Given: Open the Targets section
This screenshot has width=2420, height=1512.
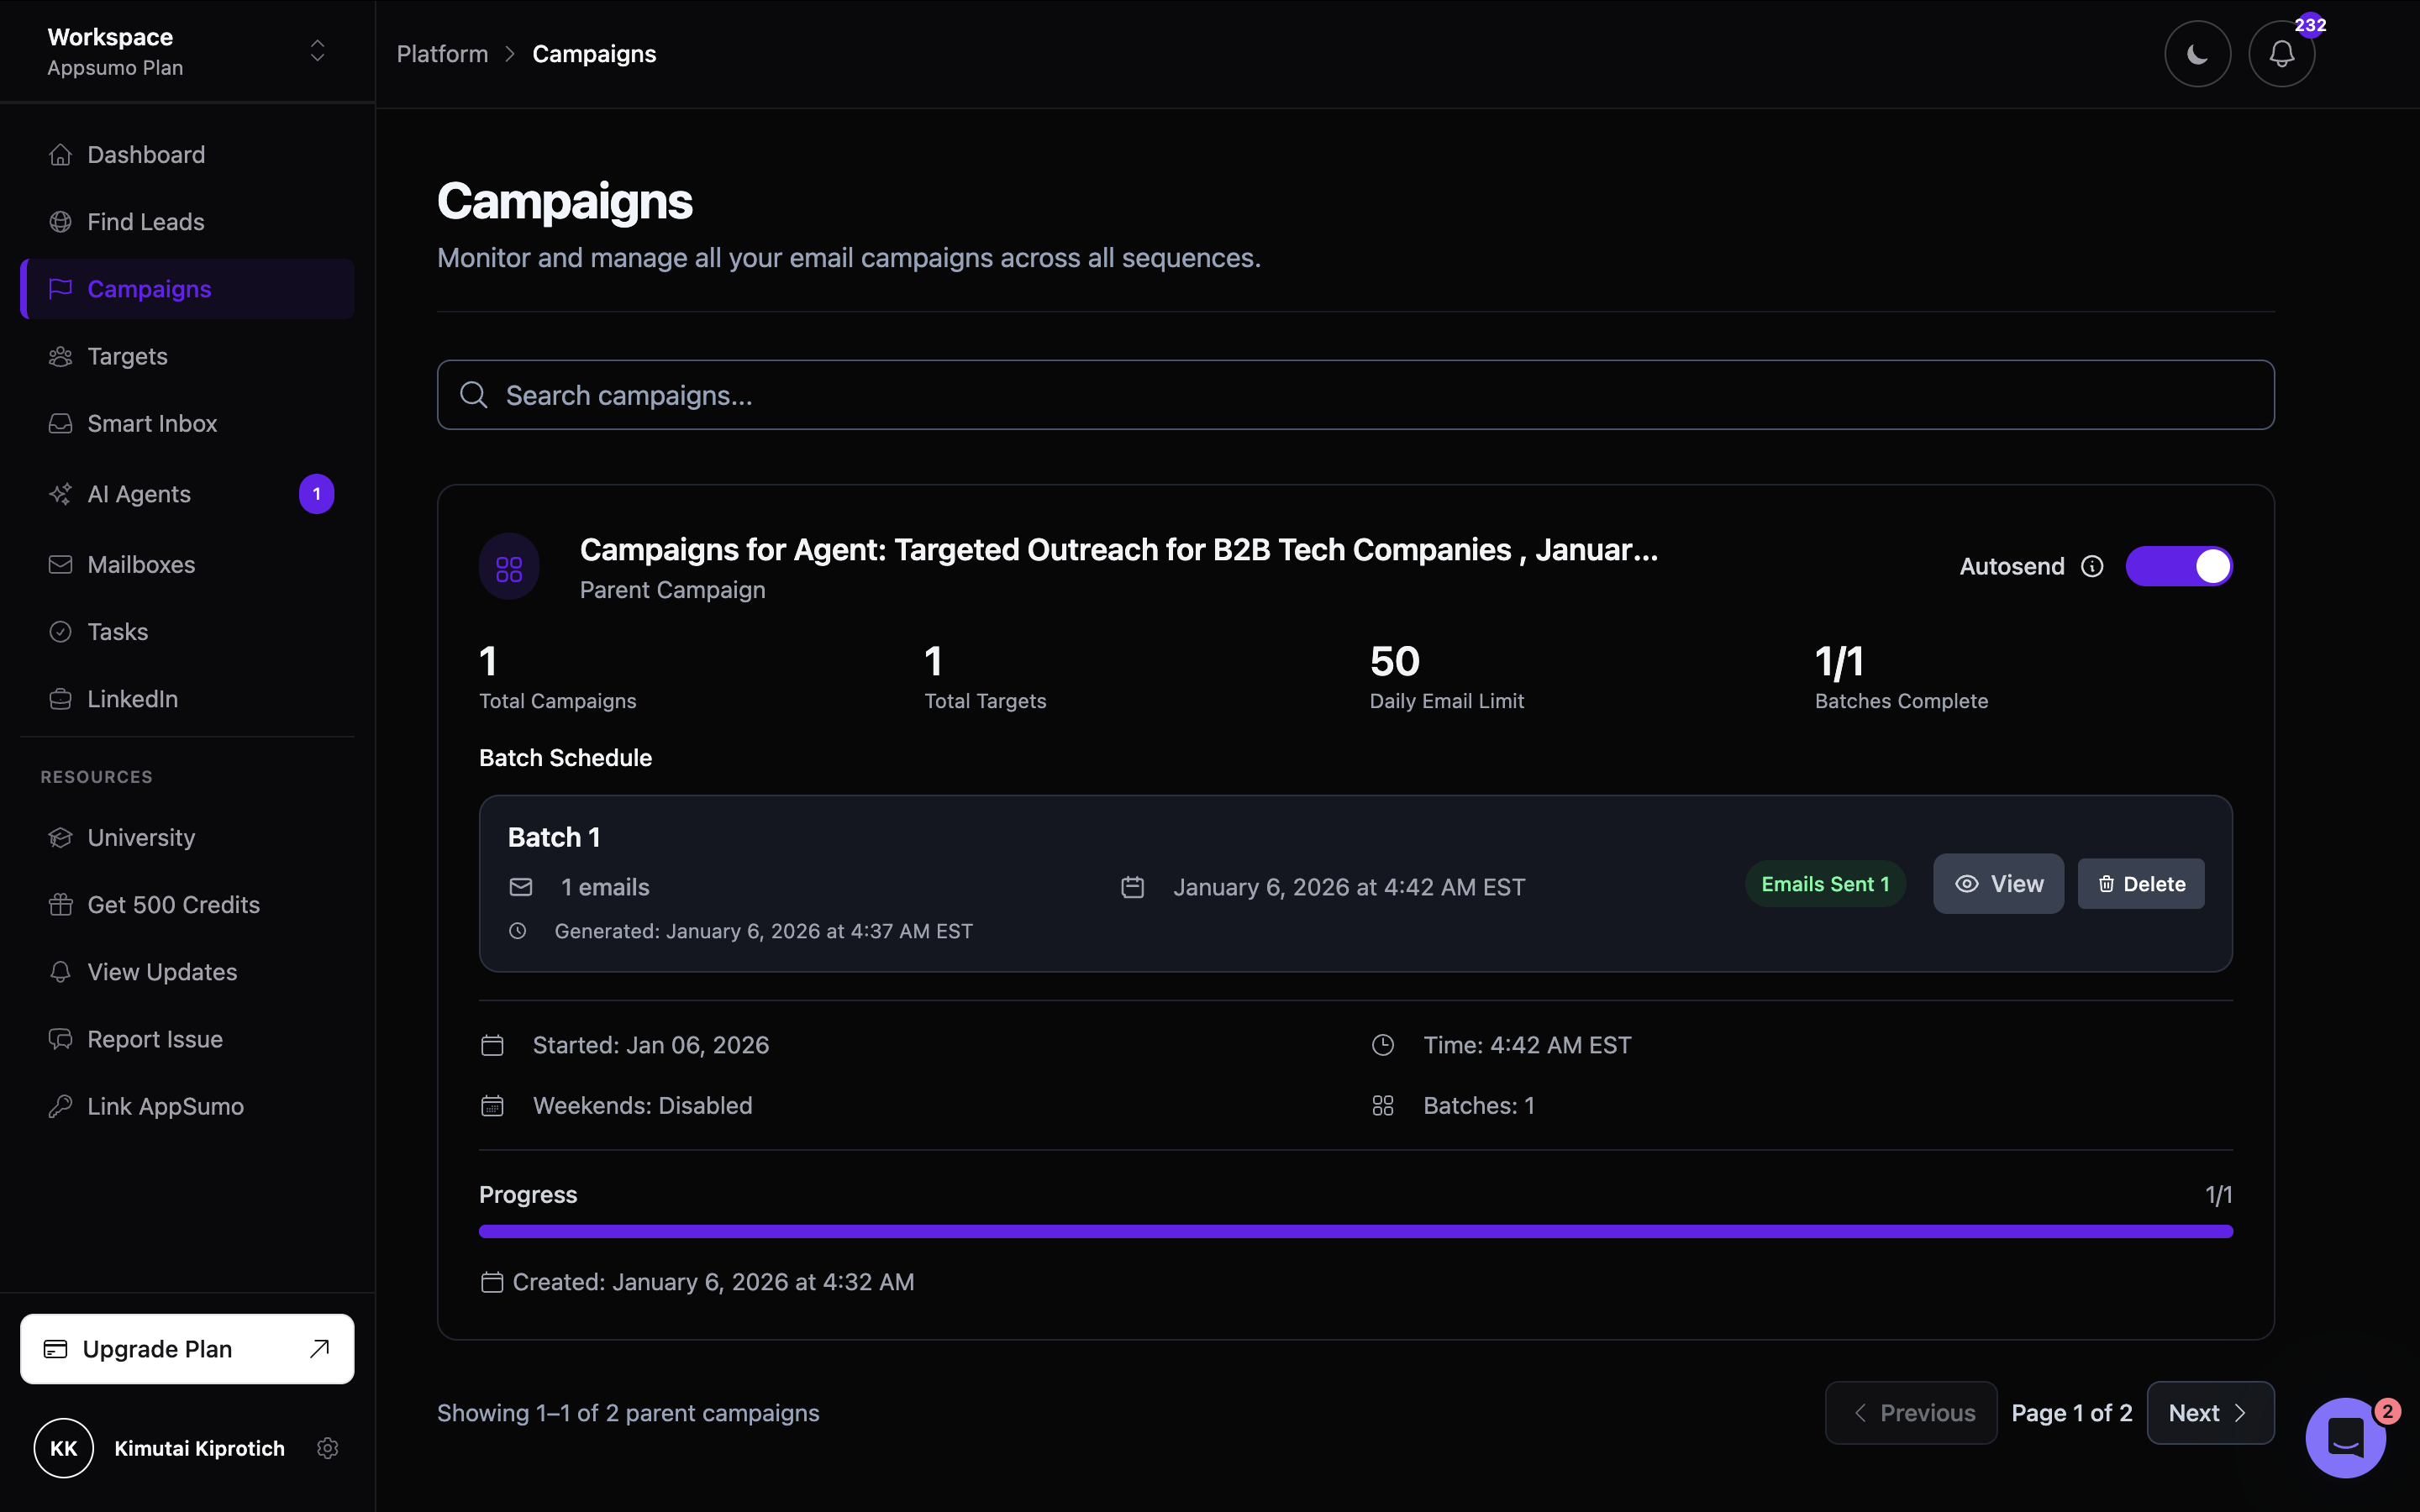Looking at the screenshot, I should [127, 356].
